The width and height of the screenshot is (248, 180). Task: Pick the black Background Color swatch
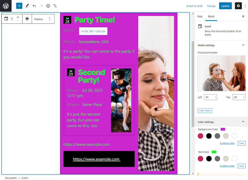point(209,136)
